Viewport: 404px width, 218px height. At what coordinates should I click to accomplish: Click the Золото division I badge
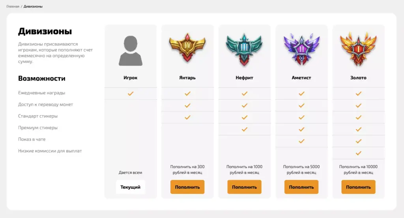pyautogui.click(x=358, y=49)
